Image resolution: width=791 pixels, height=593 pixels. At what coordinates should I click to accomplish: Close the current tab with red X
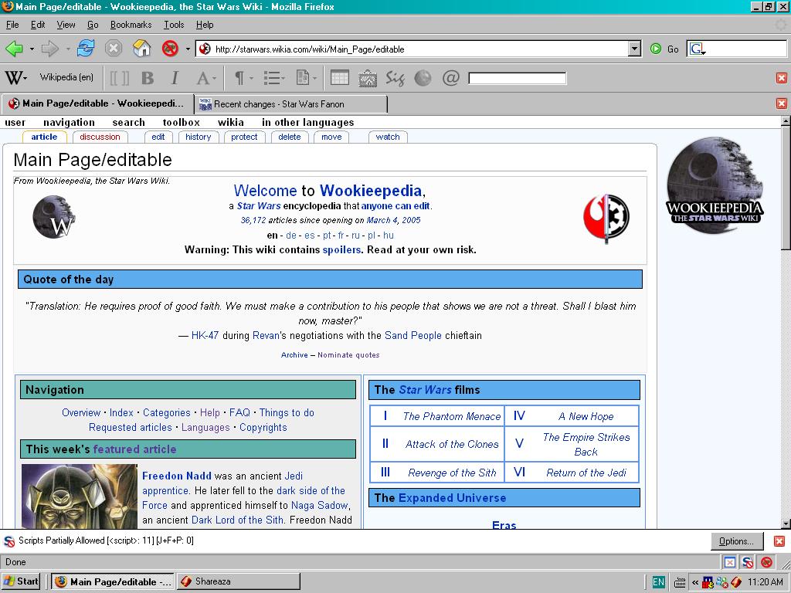[782, 103]
